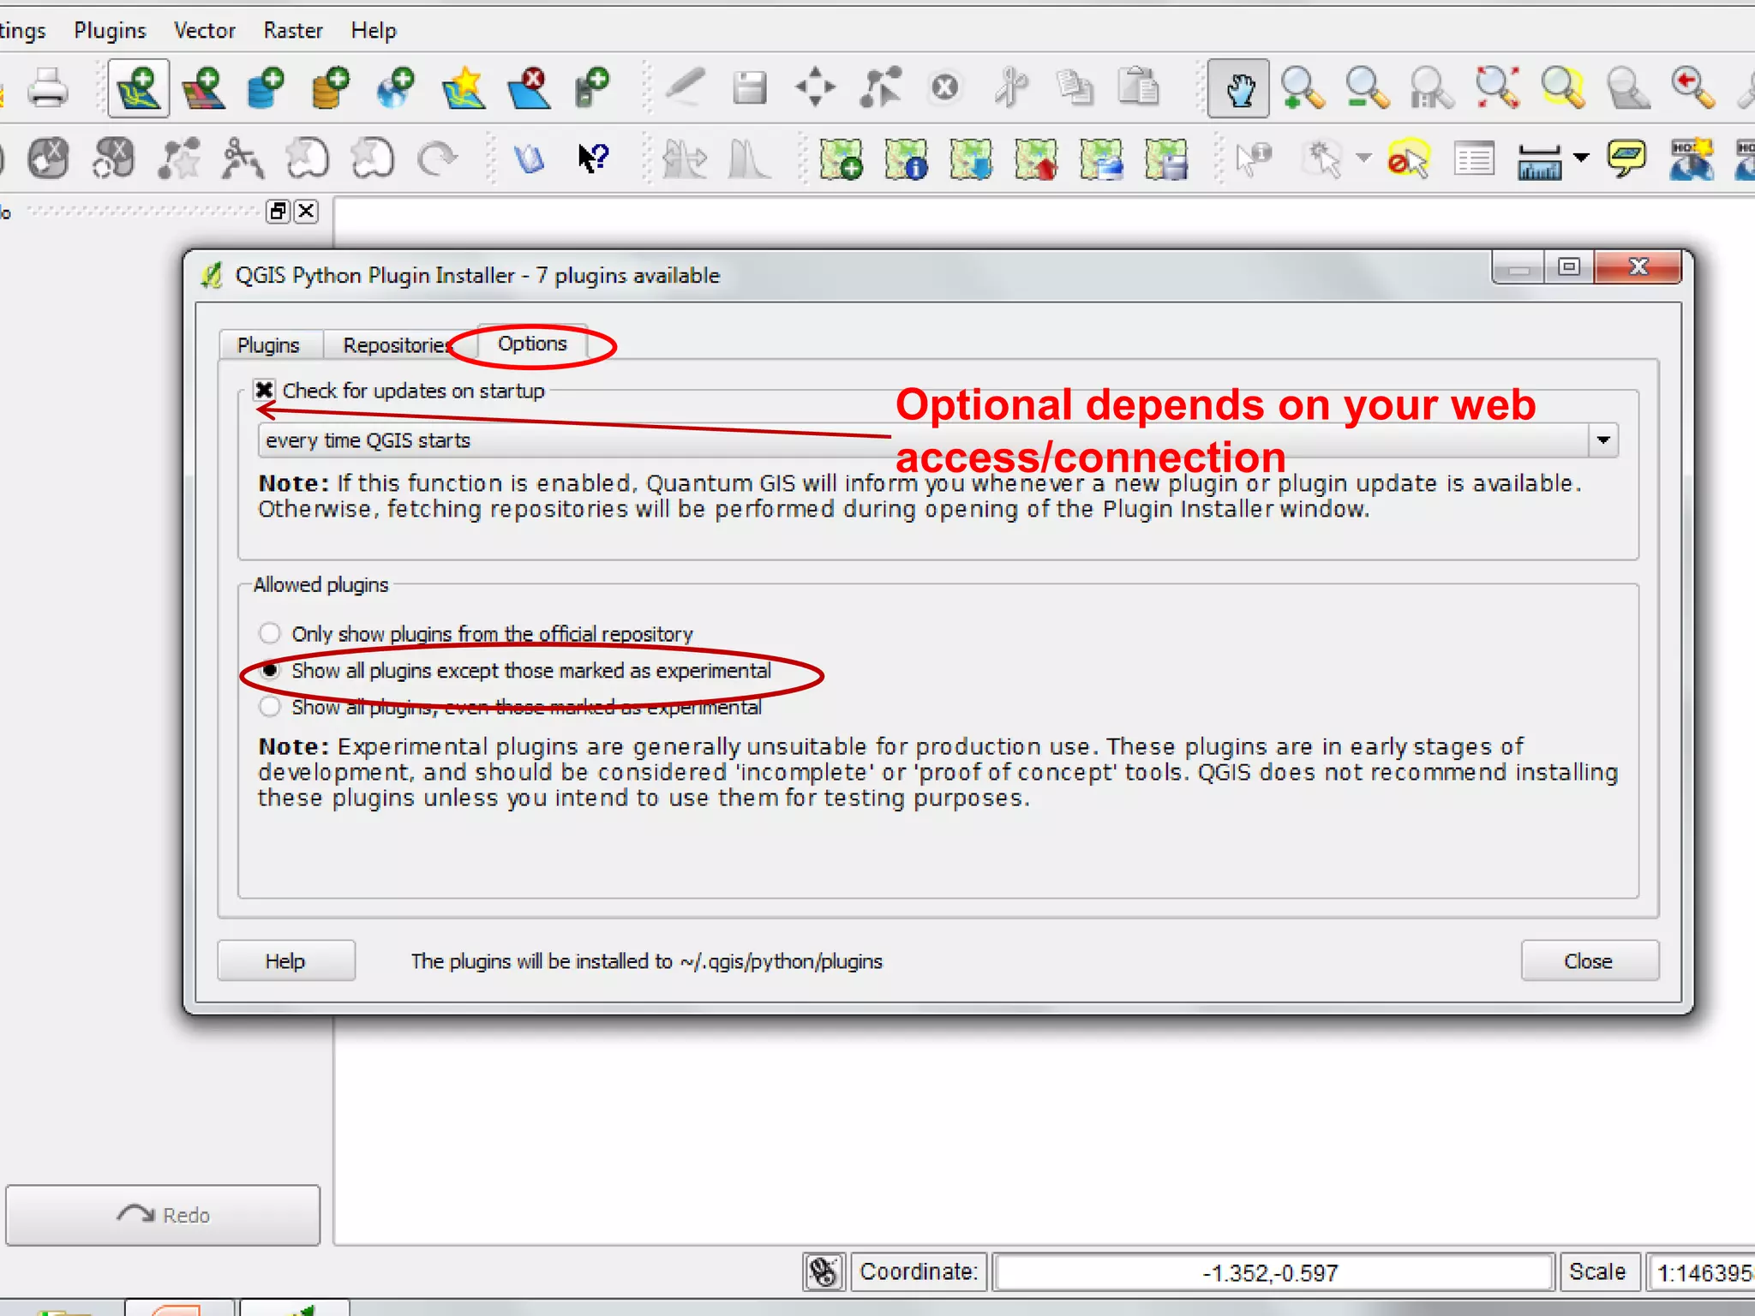The height and width of the screenshot is (1316, 1755).
Task: Click the Coordinate input field
Action: (1272, 1272)
